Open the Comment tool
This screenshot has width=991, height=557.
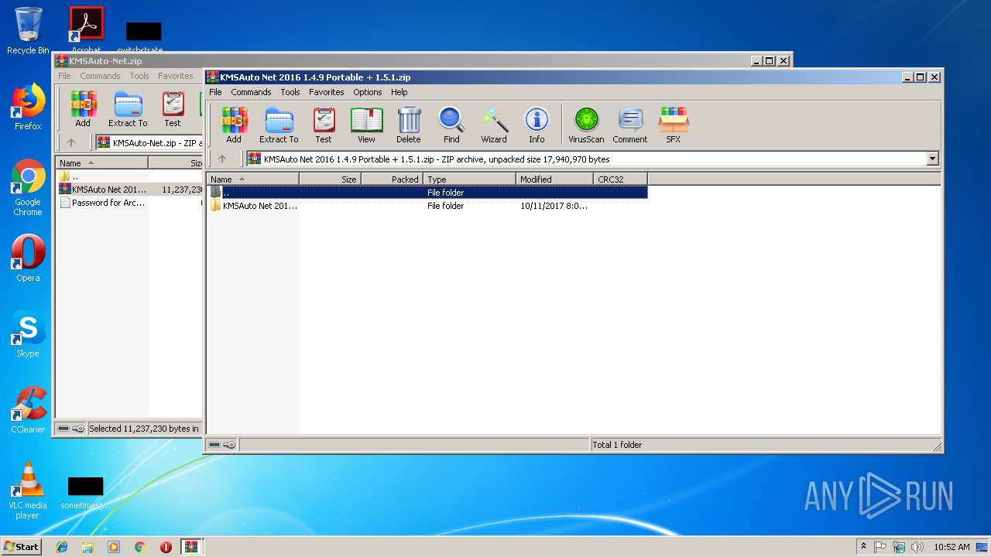(x=630, y=125)
